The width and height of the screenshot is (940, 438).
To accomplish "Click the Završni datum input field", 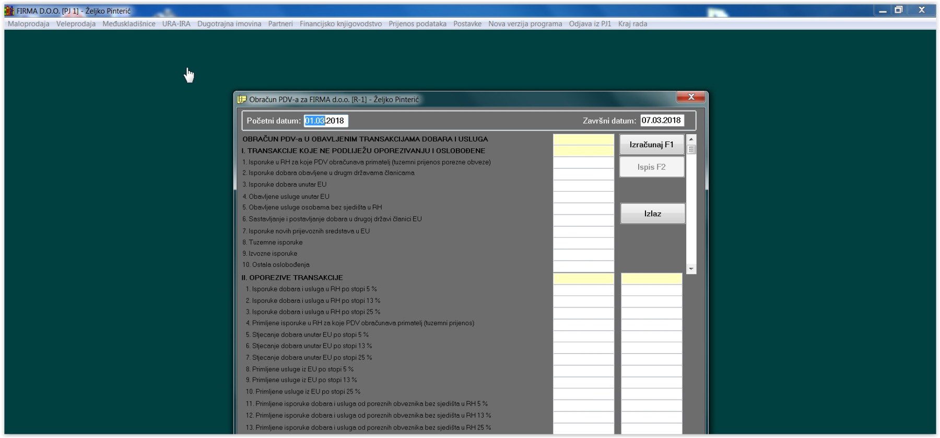I will coord(662,121).
